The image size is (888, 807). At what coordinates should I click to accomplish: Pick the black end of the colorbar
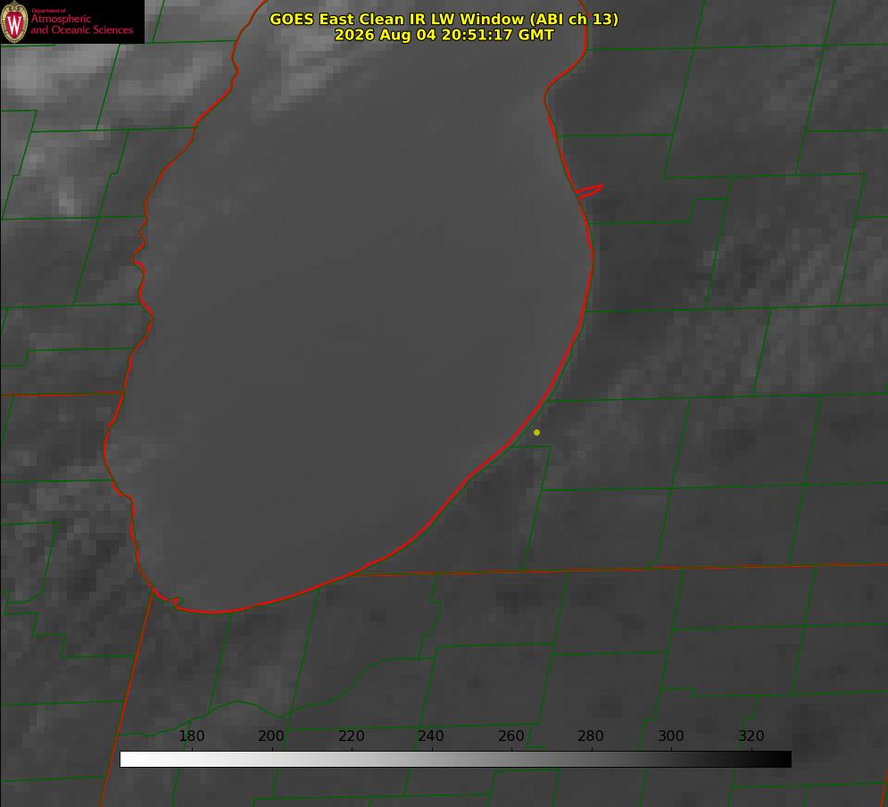pyautogui.click(x=784, y=760)
